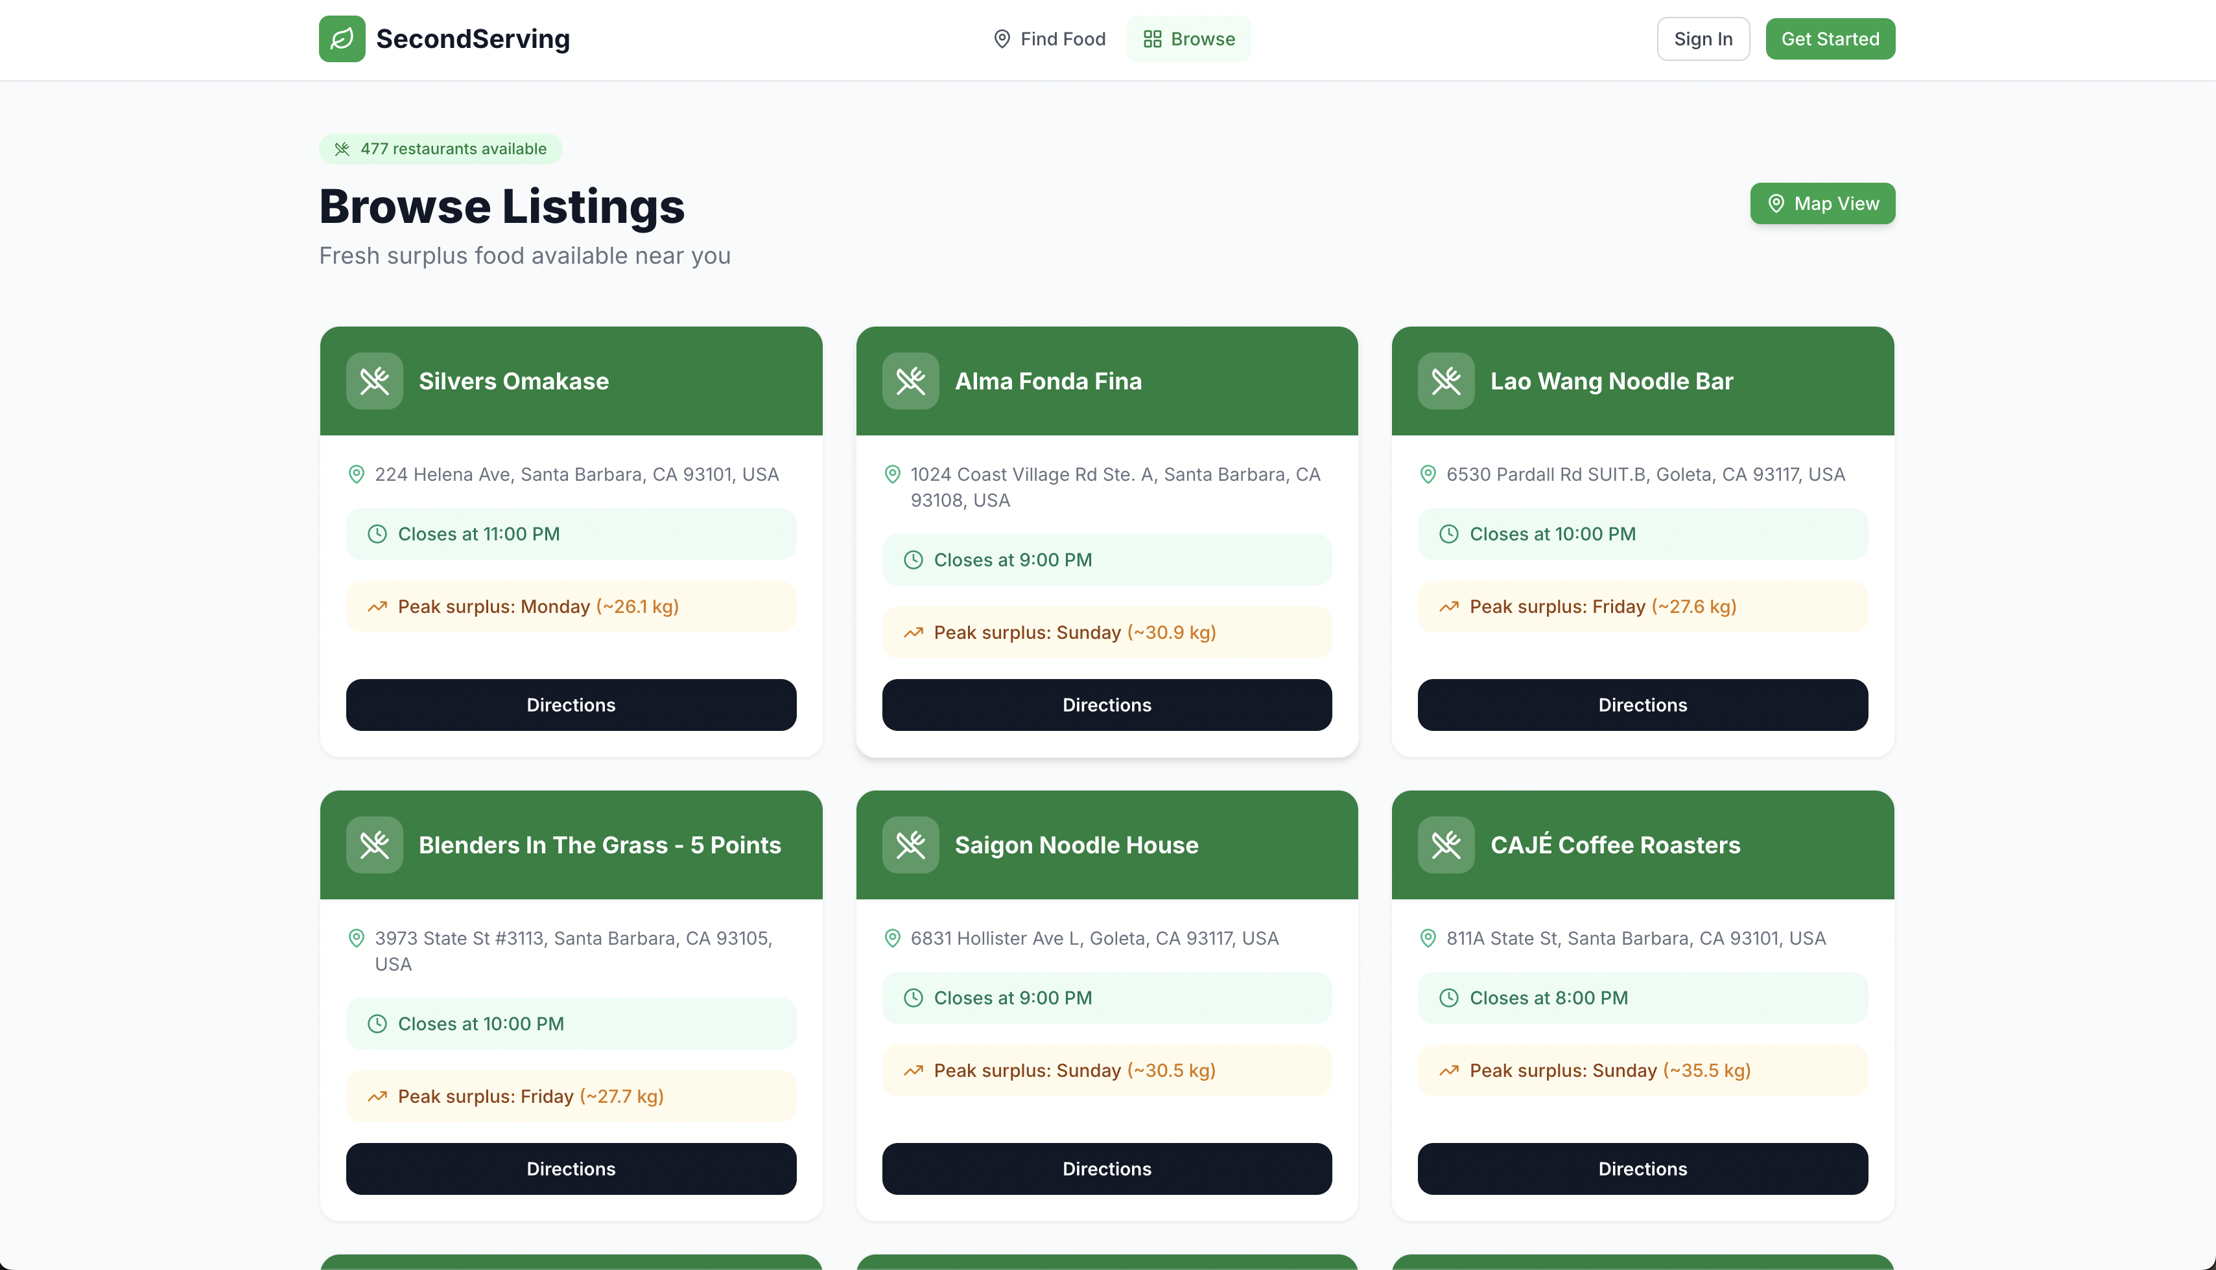Click clock icon next to Closes at 11:00 PM

click(377, 534)
